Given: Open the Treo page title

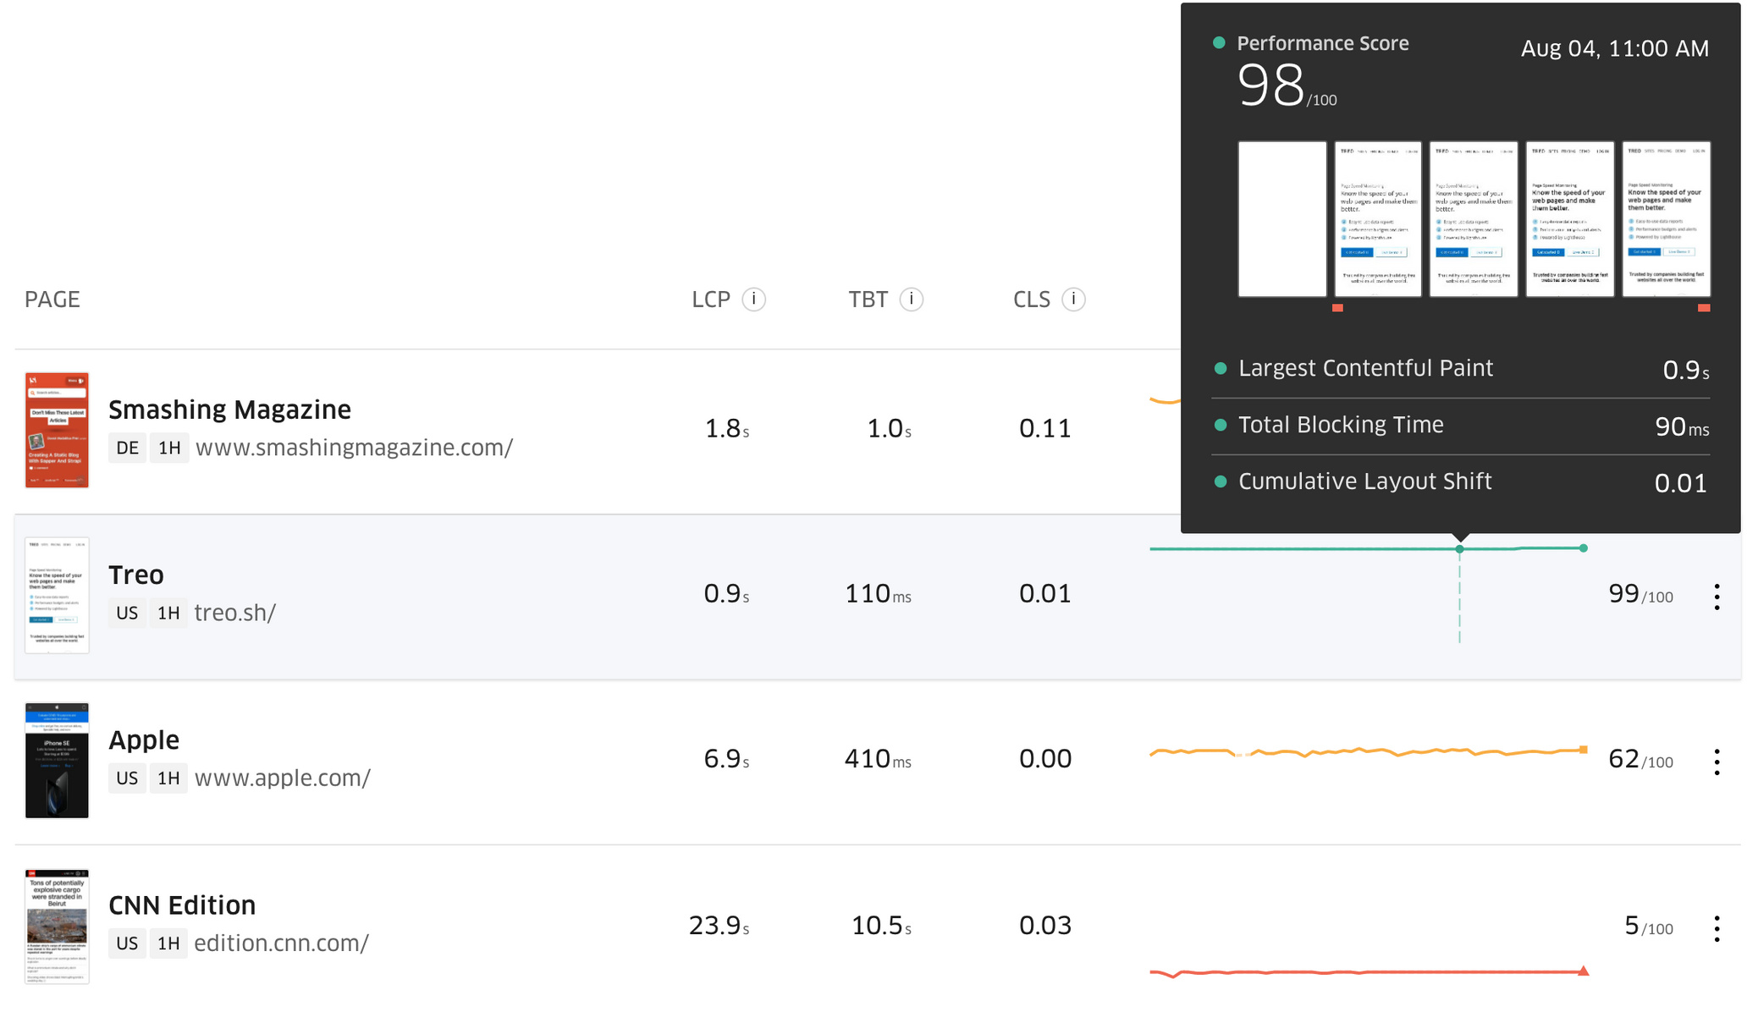Looking at the screenshot, I should click(136, 575).
